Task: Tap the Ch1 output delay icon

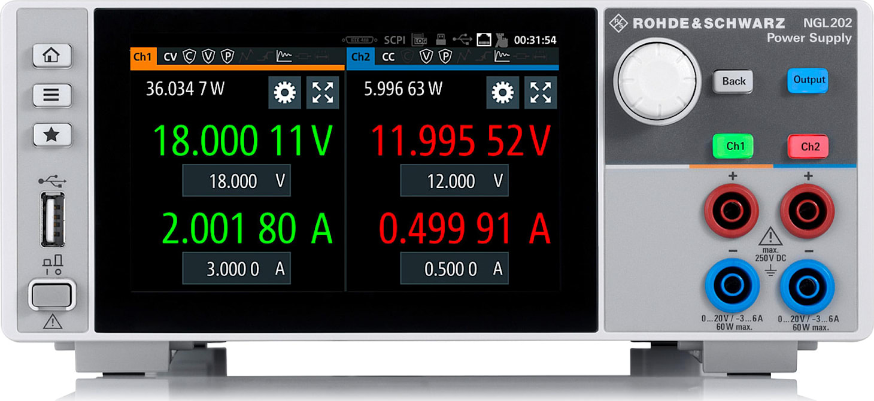Action: [321, 57]
